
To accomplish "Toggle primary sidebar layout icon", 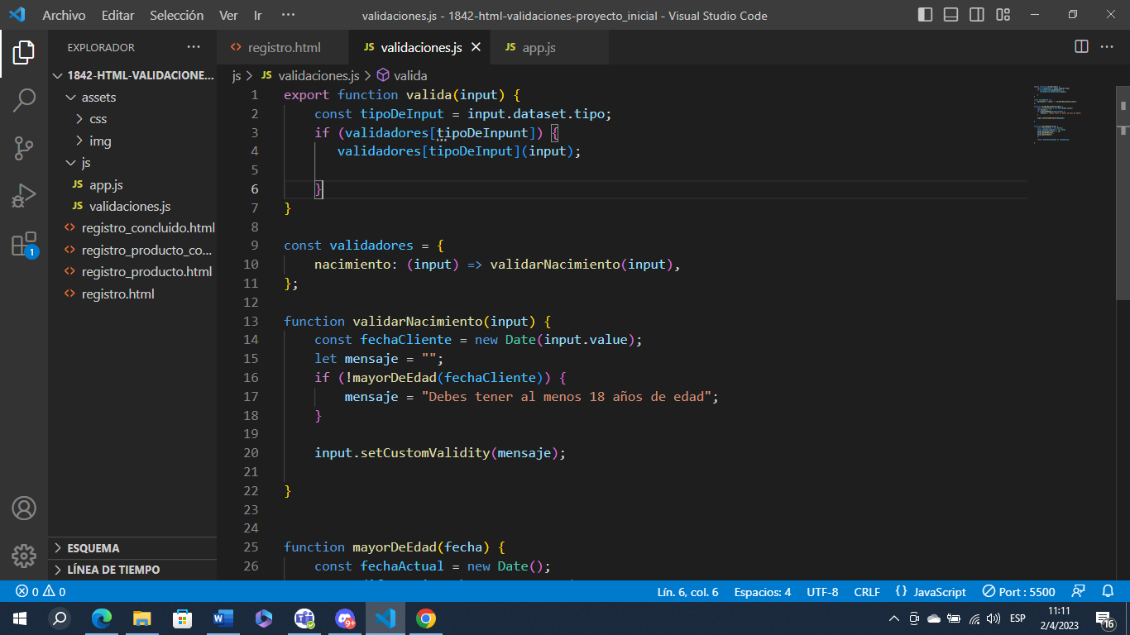I will (926, 15).
